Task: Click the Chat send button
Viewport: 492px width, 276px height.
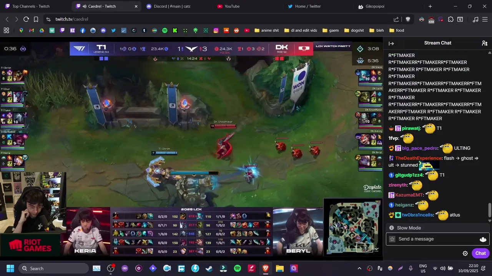Action: pyautogui.click(x=480, y=253)
